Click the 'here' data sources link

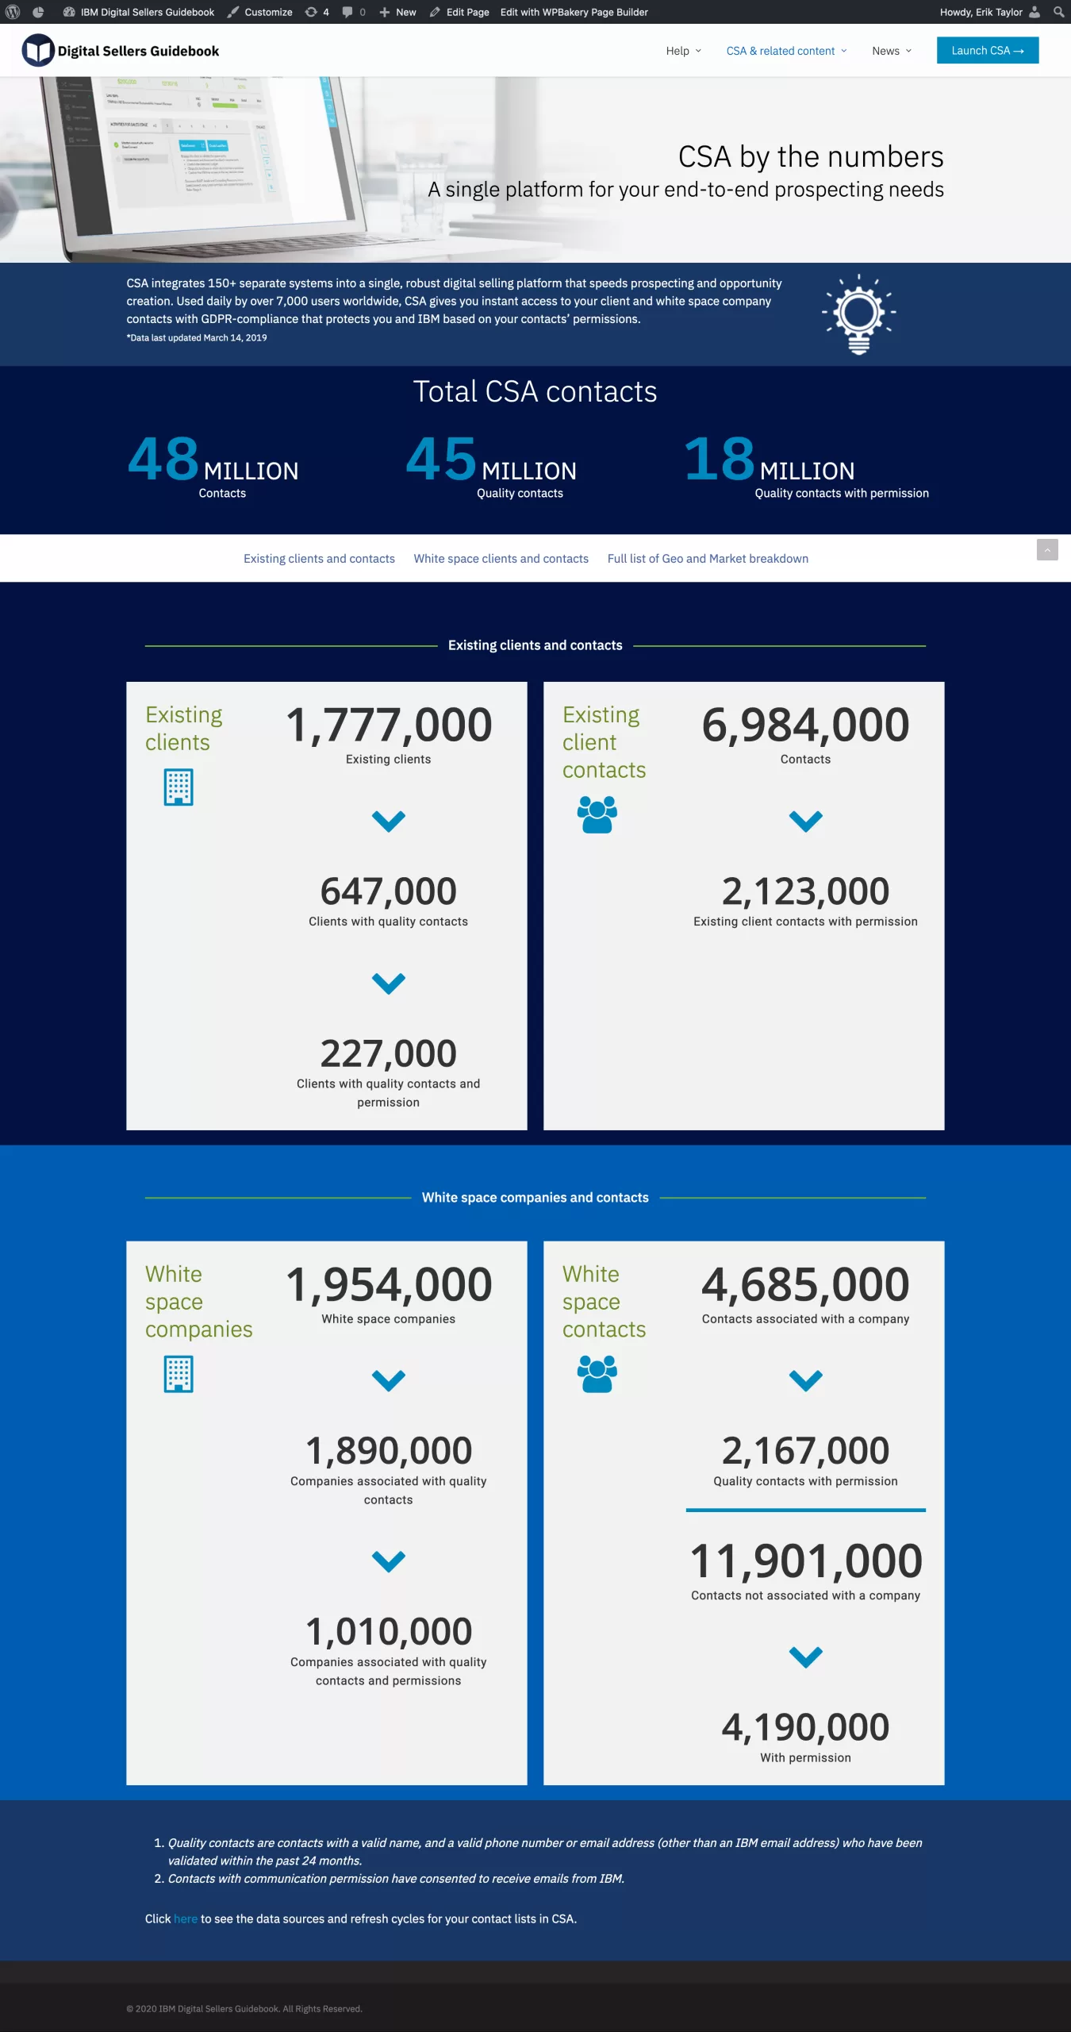[186, 1918]
